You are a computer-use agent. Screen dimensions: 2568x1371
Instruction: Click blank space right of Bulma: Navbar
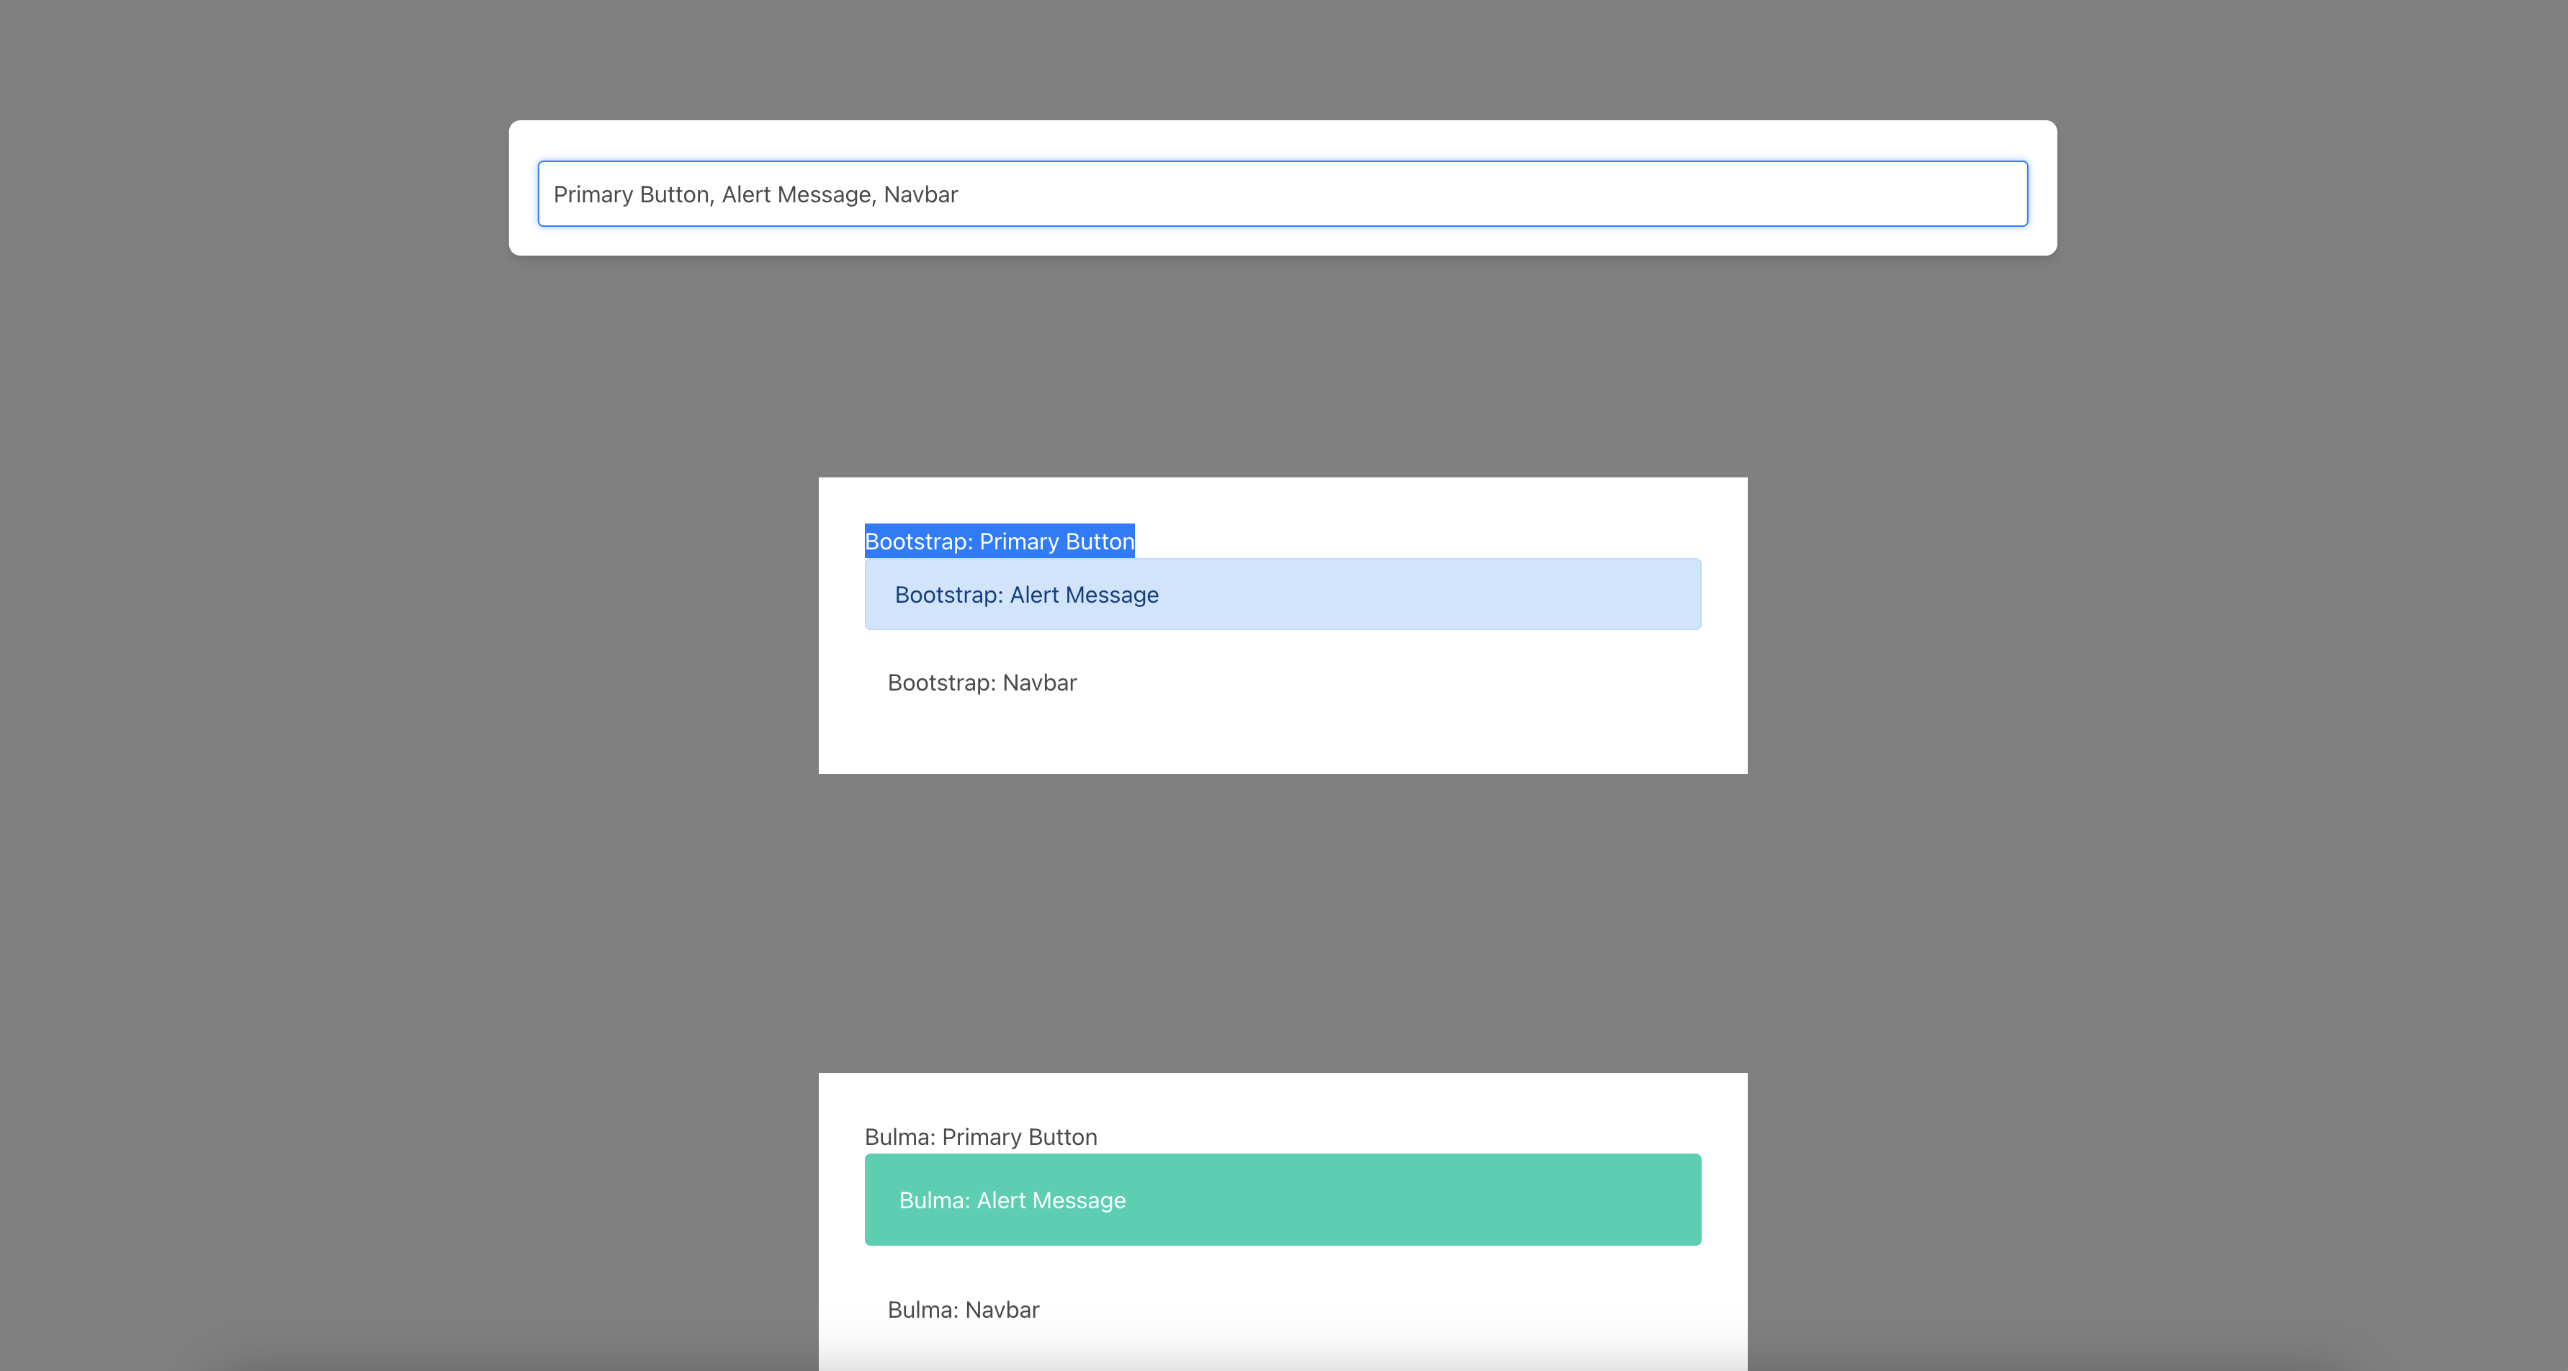point(1396,1311)
